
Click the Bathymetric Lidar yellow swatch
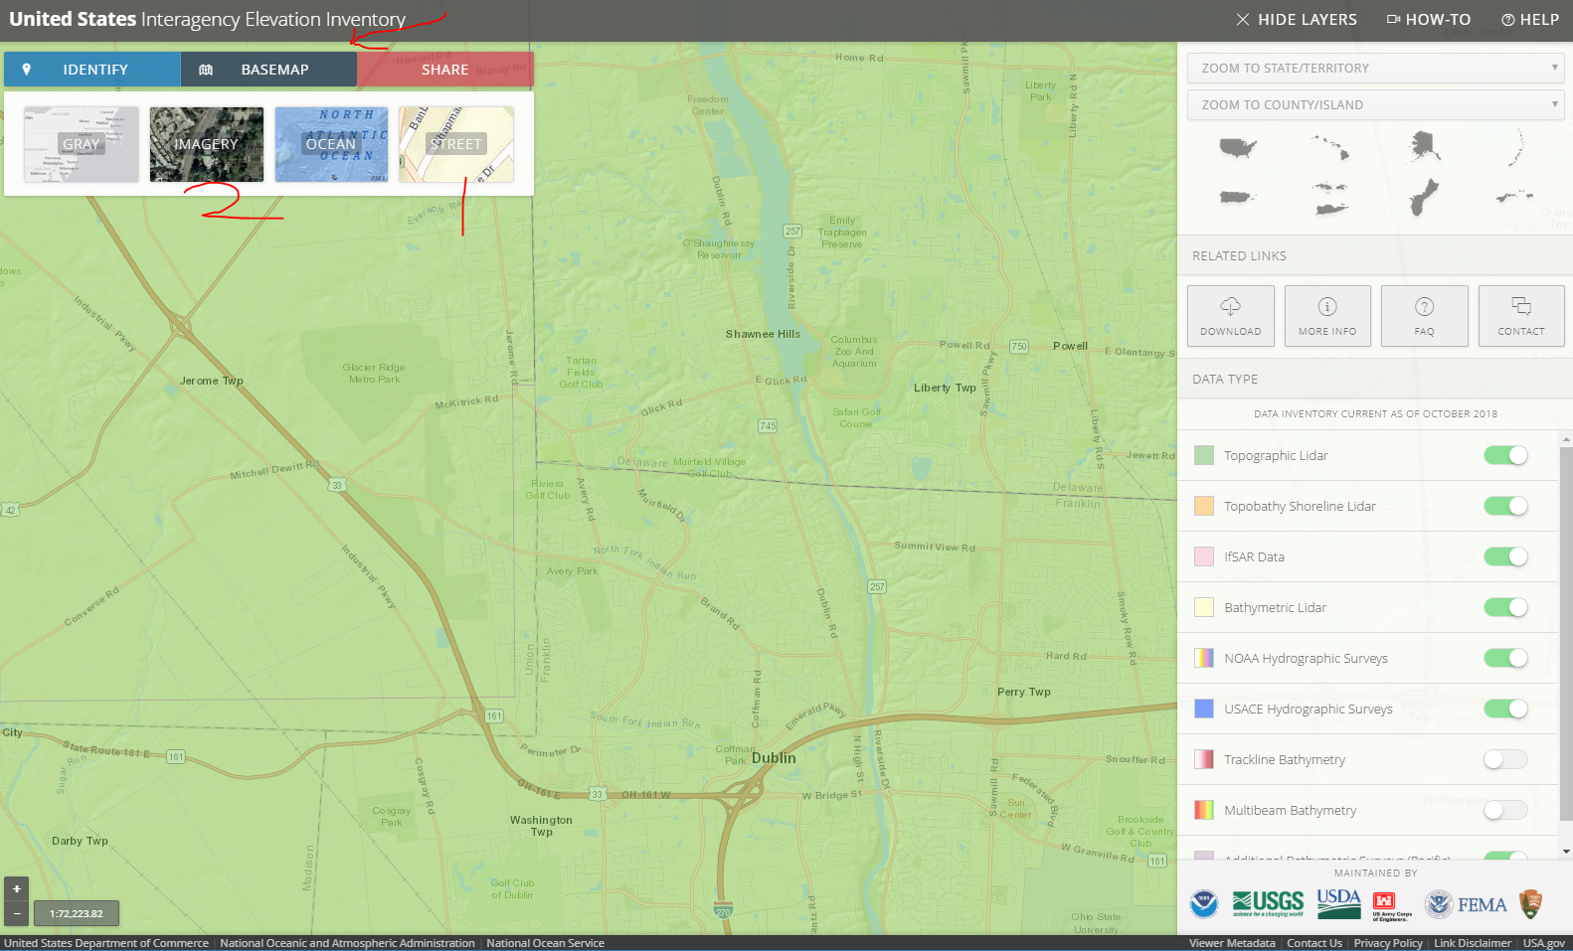point(1204,607)
